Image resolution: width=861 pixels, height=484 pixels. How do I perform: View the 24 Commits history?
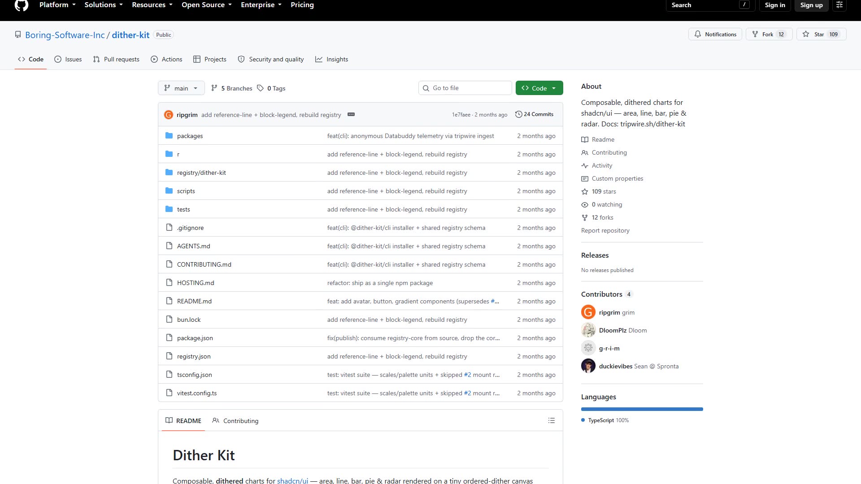(x=534, y=114)
